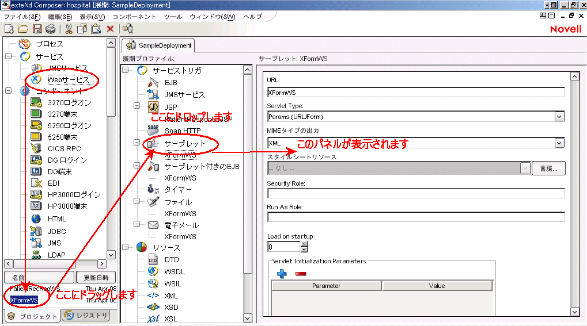Open the 表示(&V) menu

(x=93, y=17)
